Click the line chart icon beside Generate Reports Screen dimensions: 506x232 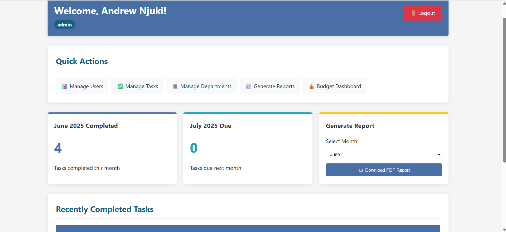coord(248,86)
